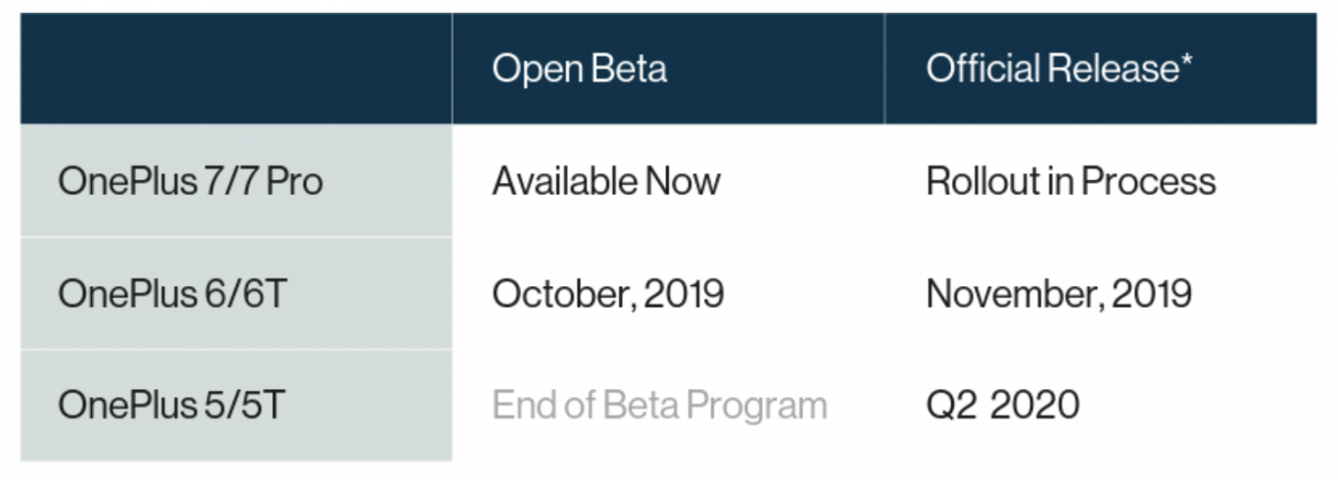Select the OnePlus 6/6T row label
1338x480 pixels.
pos(171,294)
